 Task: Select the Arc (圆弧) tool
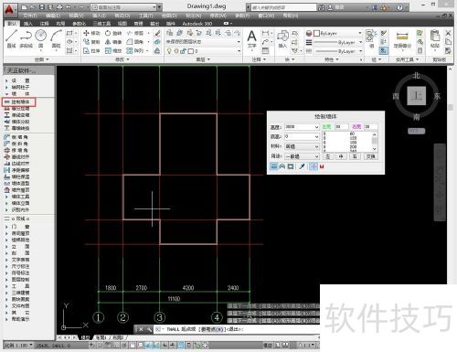57,38
